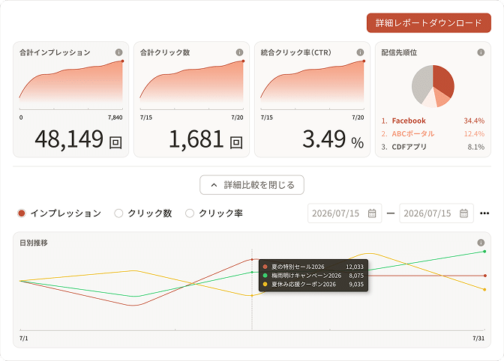Click the 1,681 clicks total
504x361 pixels.
pyautogui.click(x=205, y=139)
